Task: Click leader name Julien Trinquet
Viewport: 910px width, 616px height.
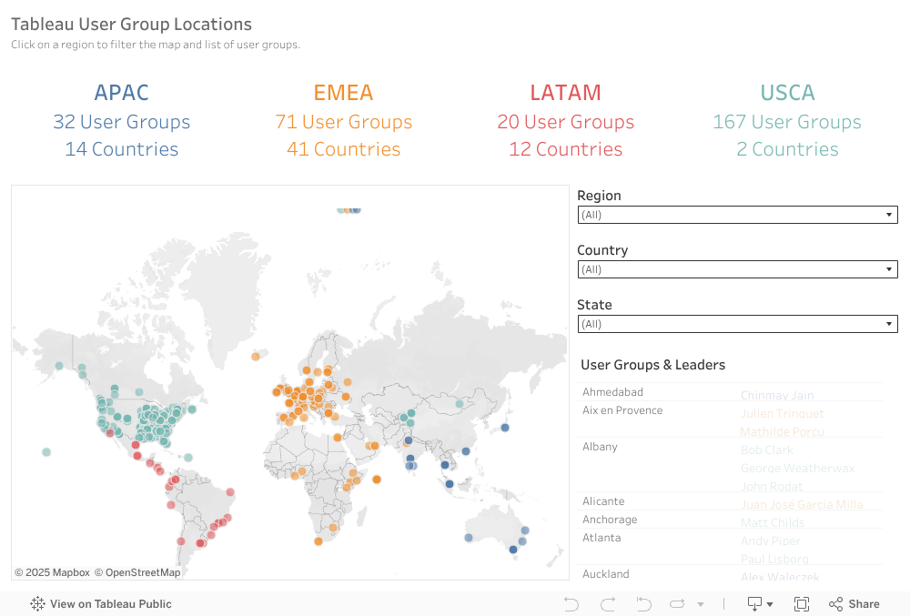Action: (x=783, y=414)
